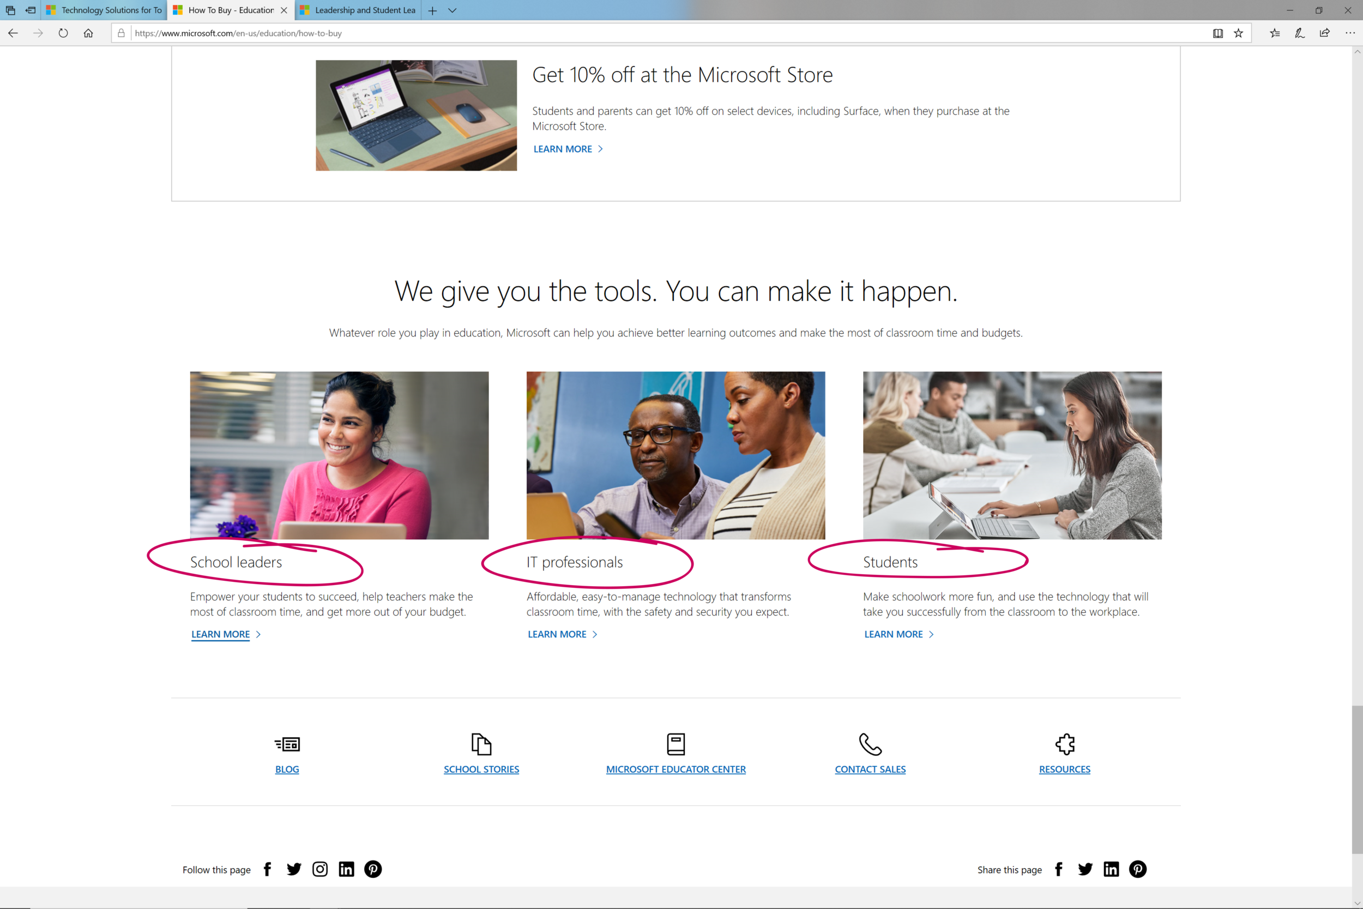This screenshot has width=1363, height=909.
Task: Click the School leaders photo
Action: (x=339, y=455)
